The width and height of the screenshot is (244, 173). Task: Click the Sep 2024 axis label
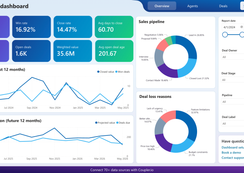32,107
